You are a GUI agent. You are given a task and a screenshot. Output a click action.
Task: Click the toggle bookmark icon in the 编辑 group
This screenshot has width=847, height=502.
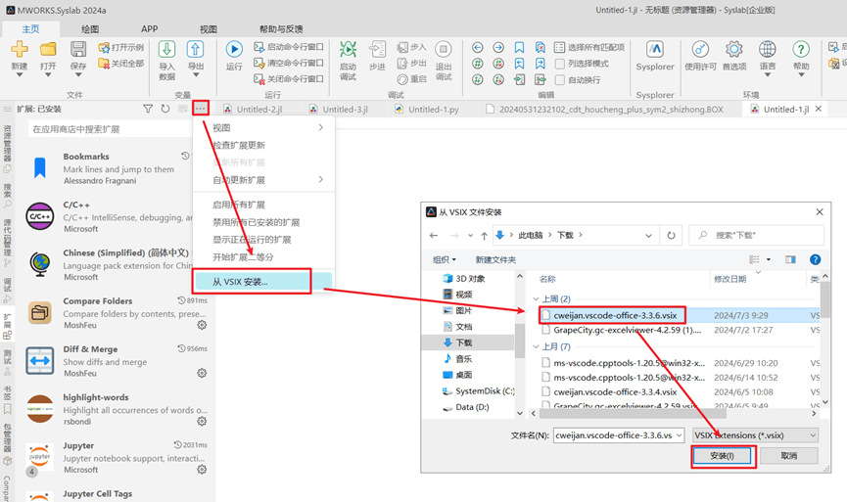point(519,48)
